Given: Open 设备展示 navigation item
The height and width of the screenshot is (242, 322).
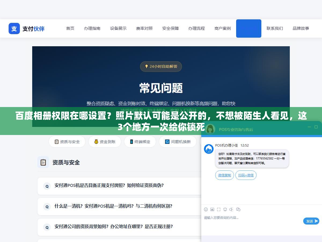Looking at the screenshot, I should (x=118, y=28).
